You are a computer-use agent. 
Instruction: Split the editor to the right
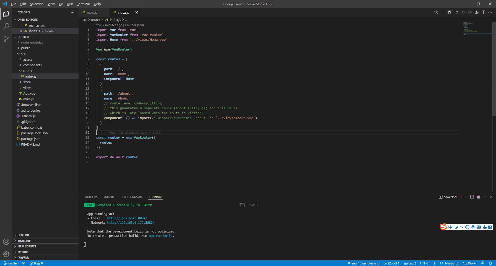click(x=483, y=12)
